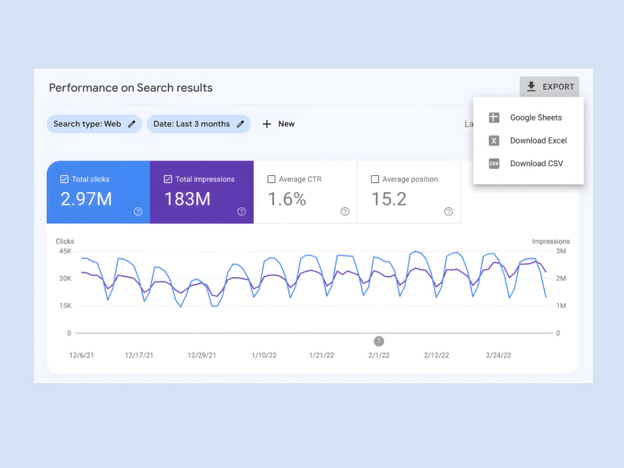Click the download arrow icon in EXPORT
The height and width of the screenshot is (468, 624).
(531, 86)
